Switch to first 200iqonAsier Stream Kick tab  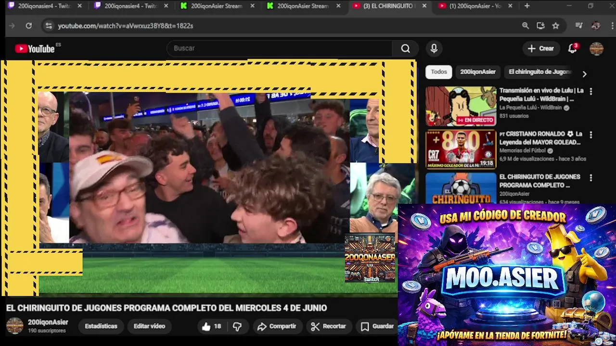218,6
